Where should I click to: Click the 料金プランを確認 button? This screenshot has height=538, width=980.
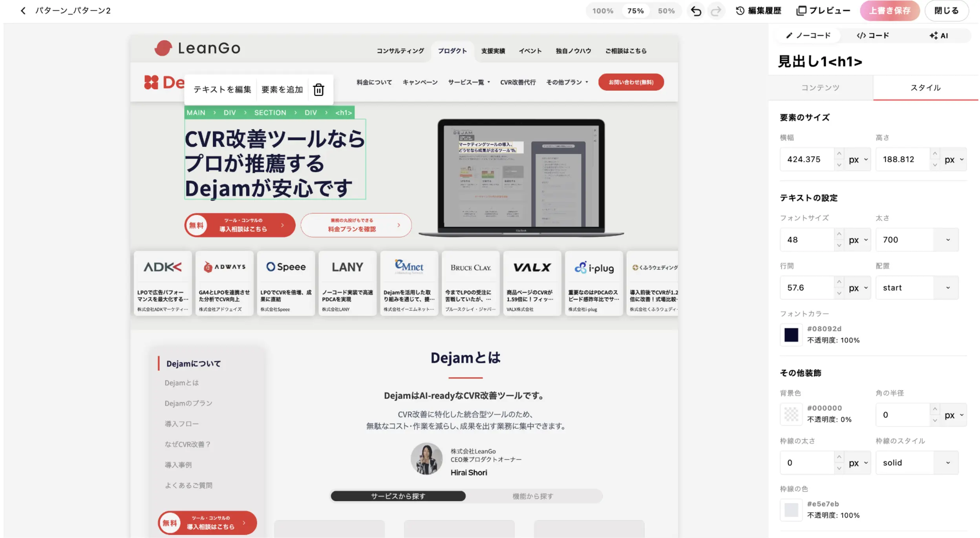tap(356, 225)
